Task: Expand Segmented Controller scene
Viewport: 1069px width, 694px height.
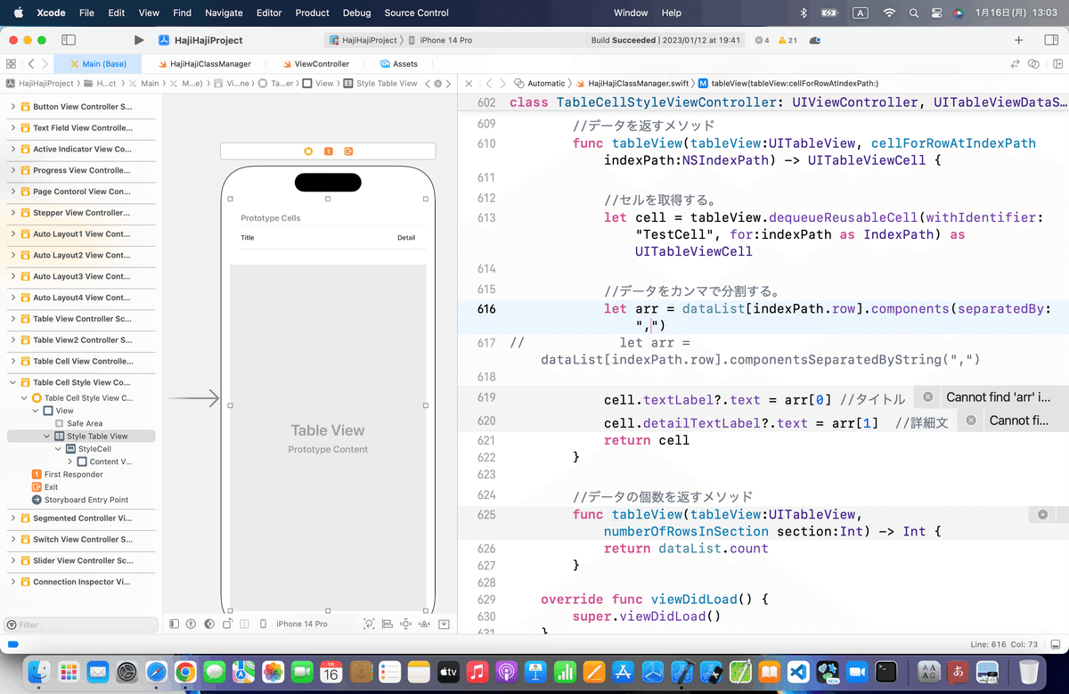Action: coord(12,518)
